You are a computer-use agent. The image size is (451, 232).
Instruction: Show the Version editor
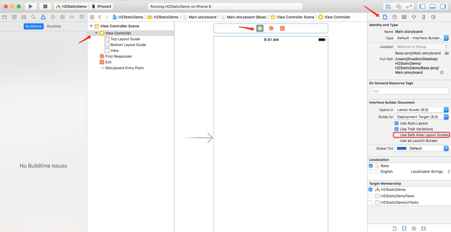[409, 6]
